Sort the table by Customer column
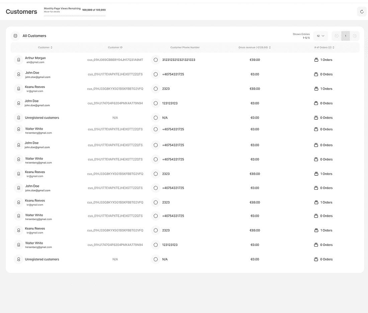 pyautogui.click(x=45, y=47)
